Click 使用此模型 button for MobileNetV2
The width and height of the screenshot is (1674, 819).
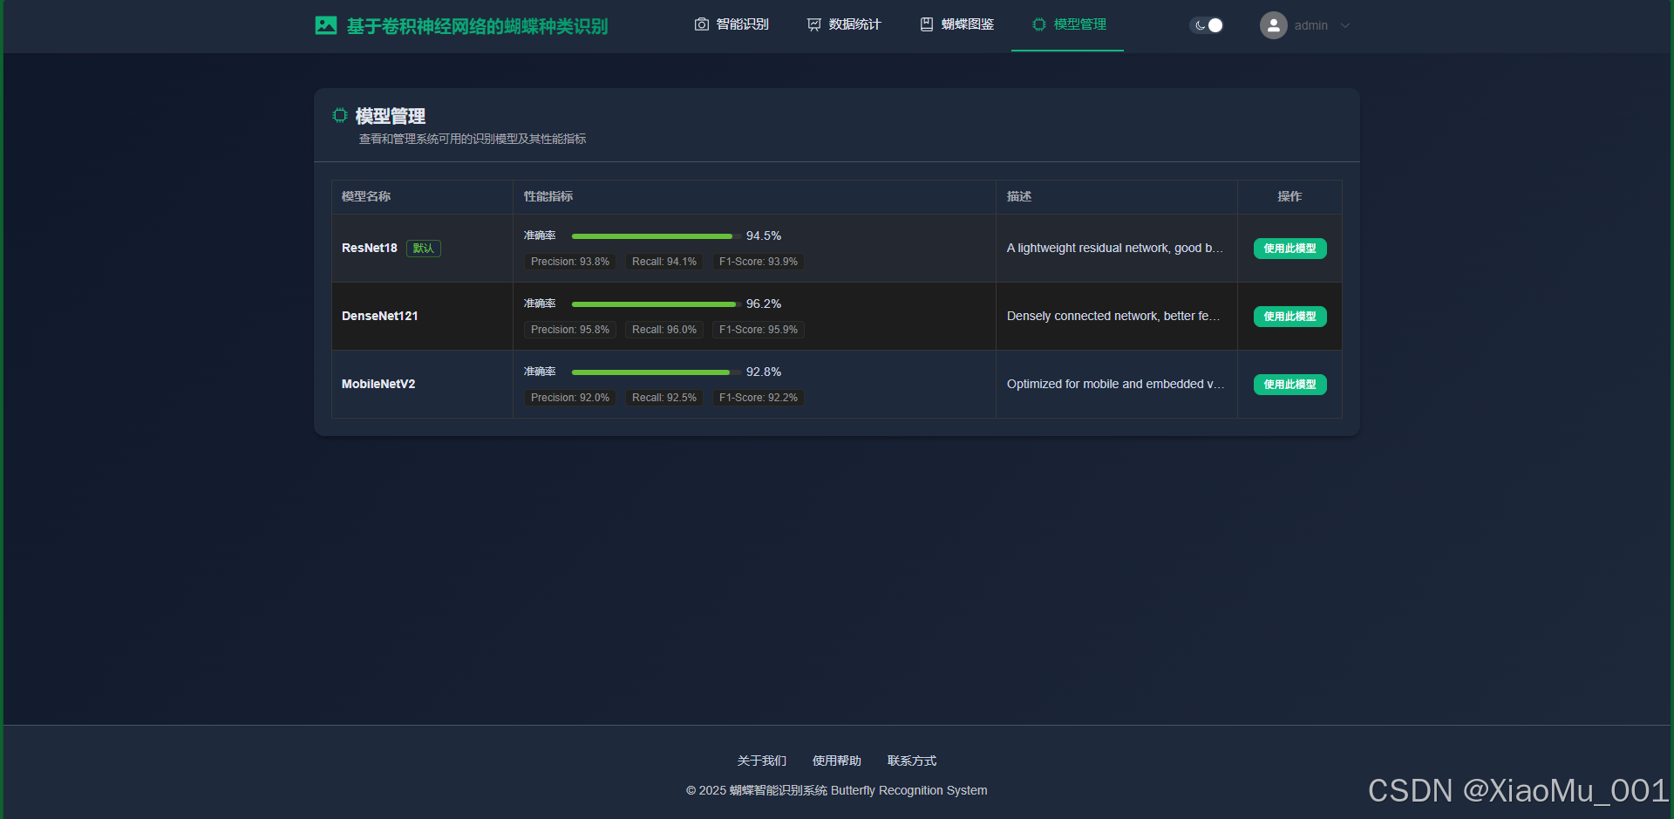pos(1290,385)
